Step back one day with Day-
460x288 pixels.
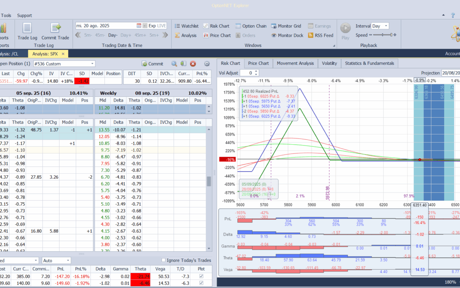click(113, 35)
